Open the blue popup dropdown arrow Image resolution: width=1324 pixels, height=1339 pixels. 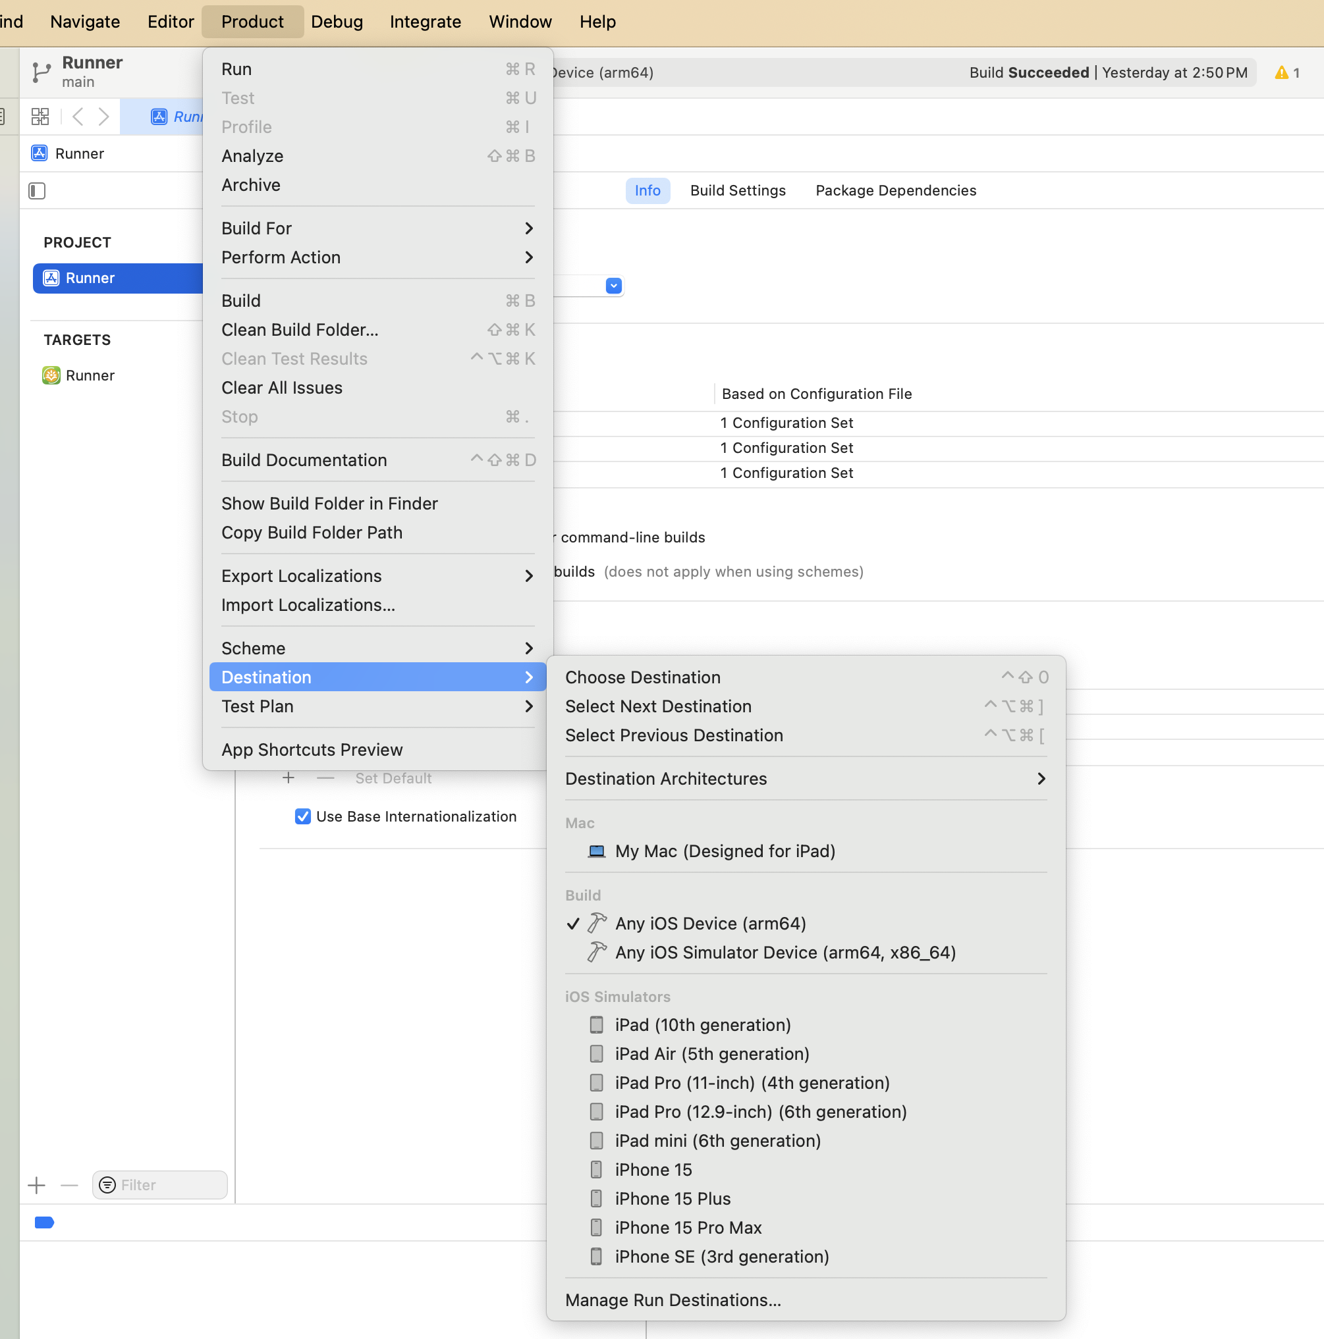tap(613, 286)
